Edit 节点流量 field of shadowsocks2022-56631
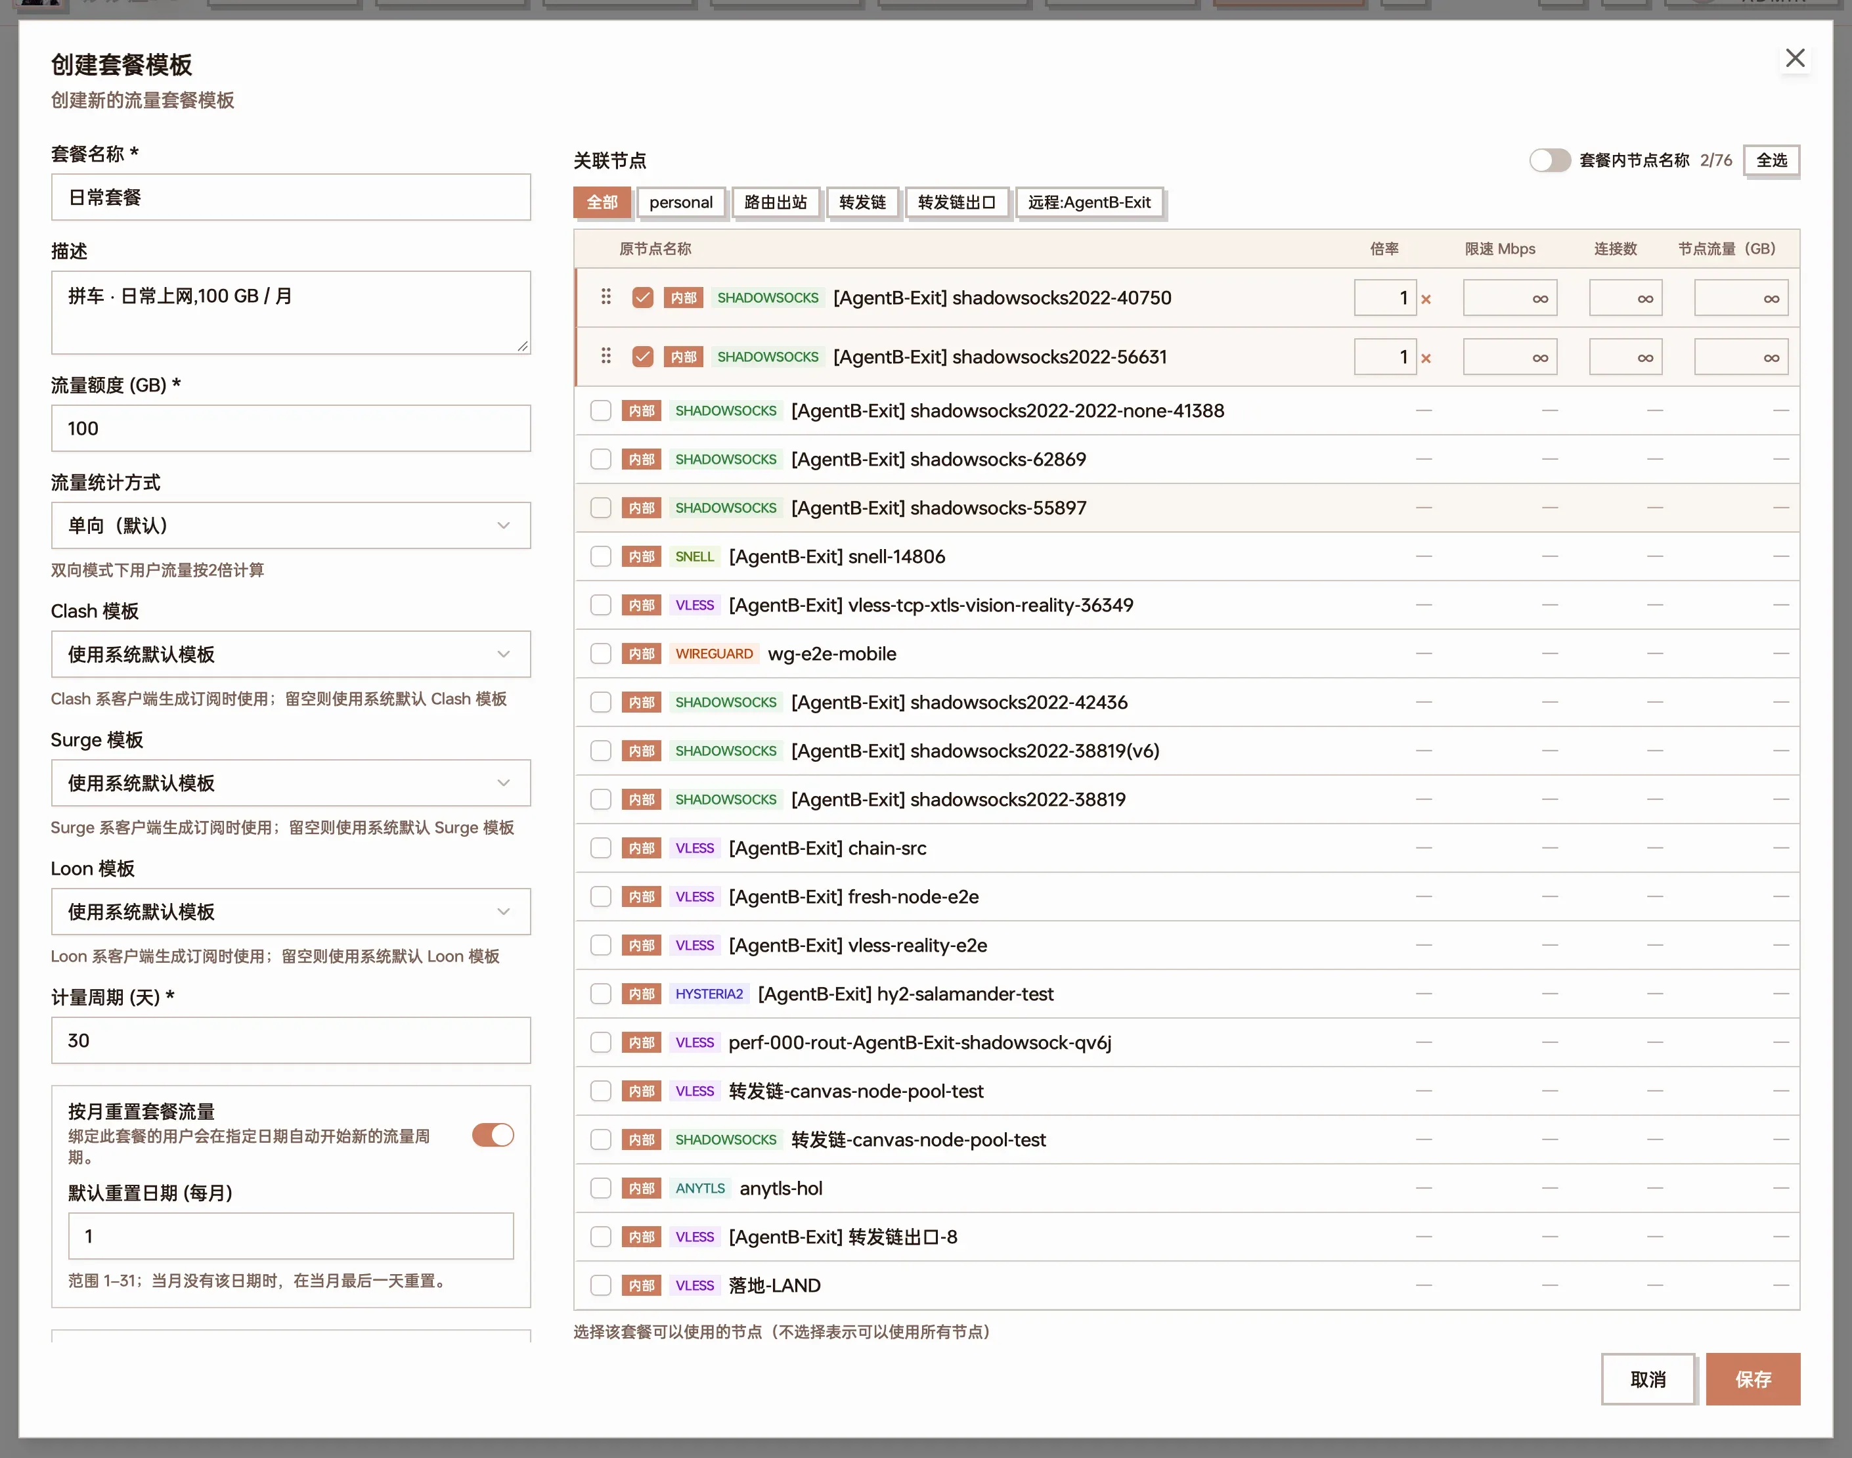This screenshot has height=1458, width=1852. pyautogui.click(x=1741, y=357)
